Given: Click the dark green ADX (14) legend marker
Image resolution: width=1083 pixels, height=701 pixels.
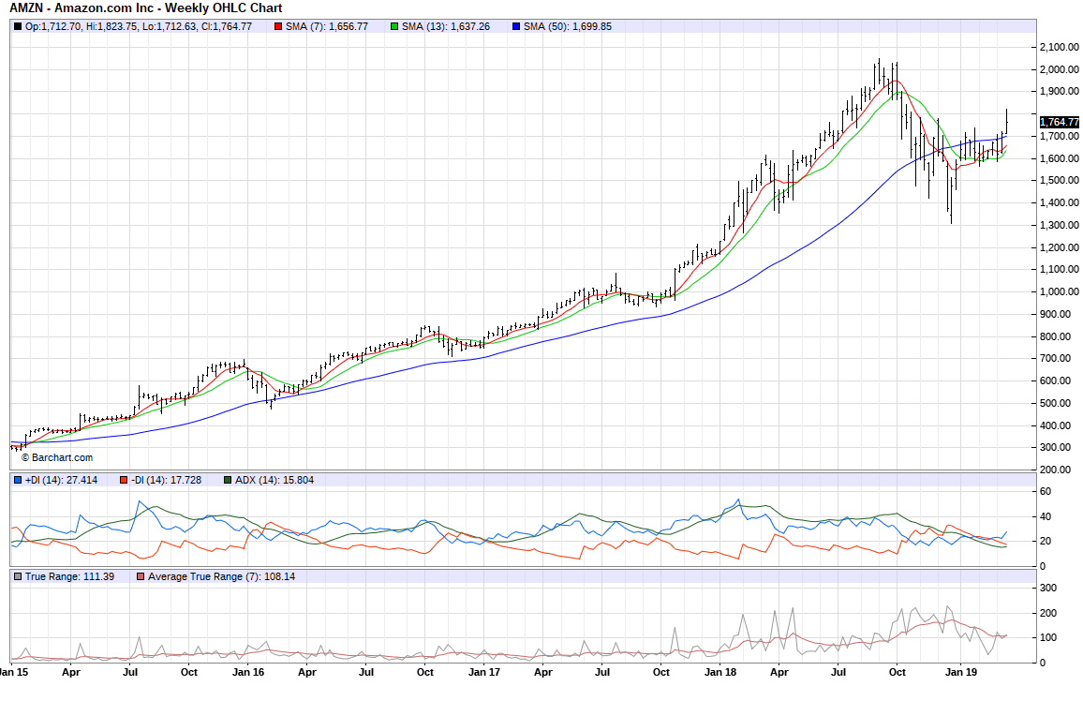Looking at the screenshot, I should (x=228, y=480).
